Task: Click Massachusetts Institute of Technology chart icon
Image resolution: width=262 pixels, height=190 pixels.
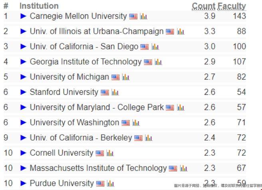Action: point(184,168)
